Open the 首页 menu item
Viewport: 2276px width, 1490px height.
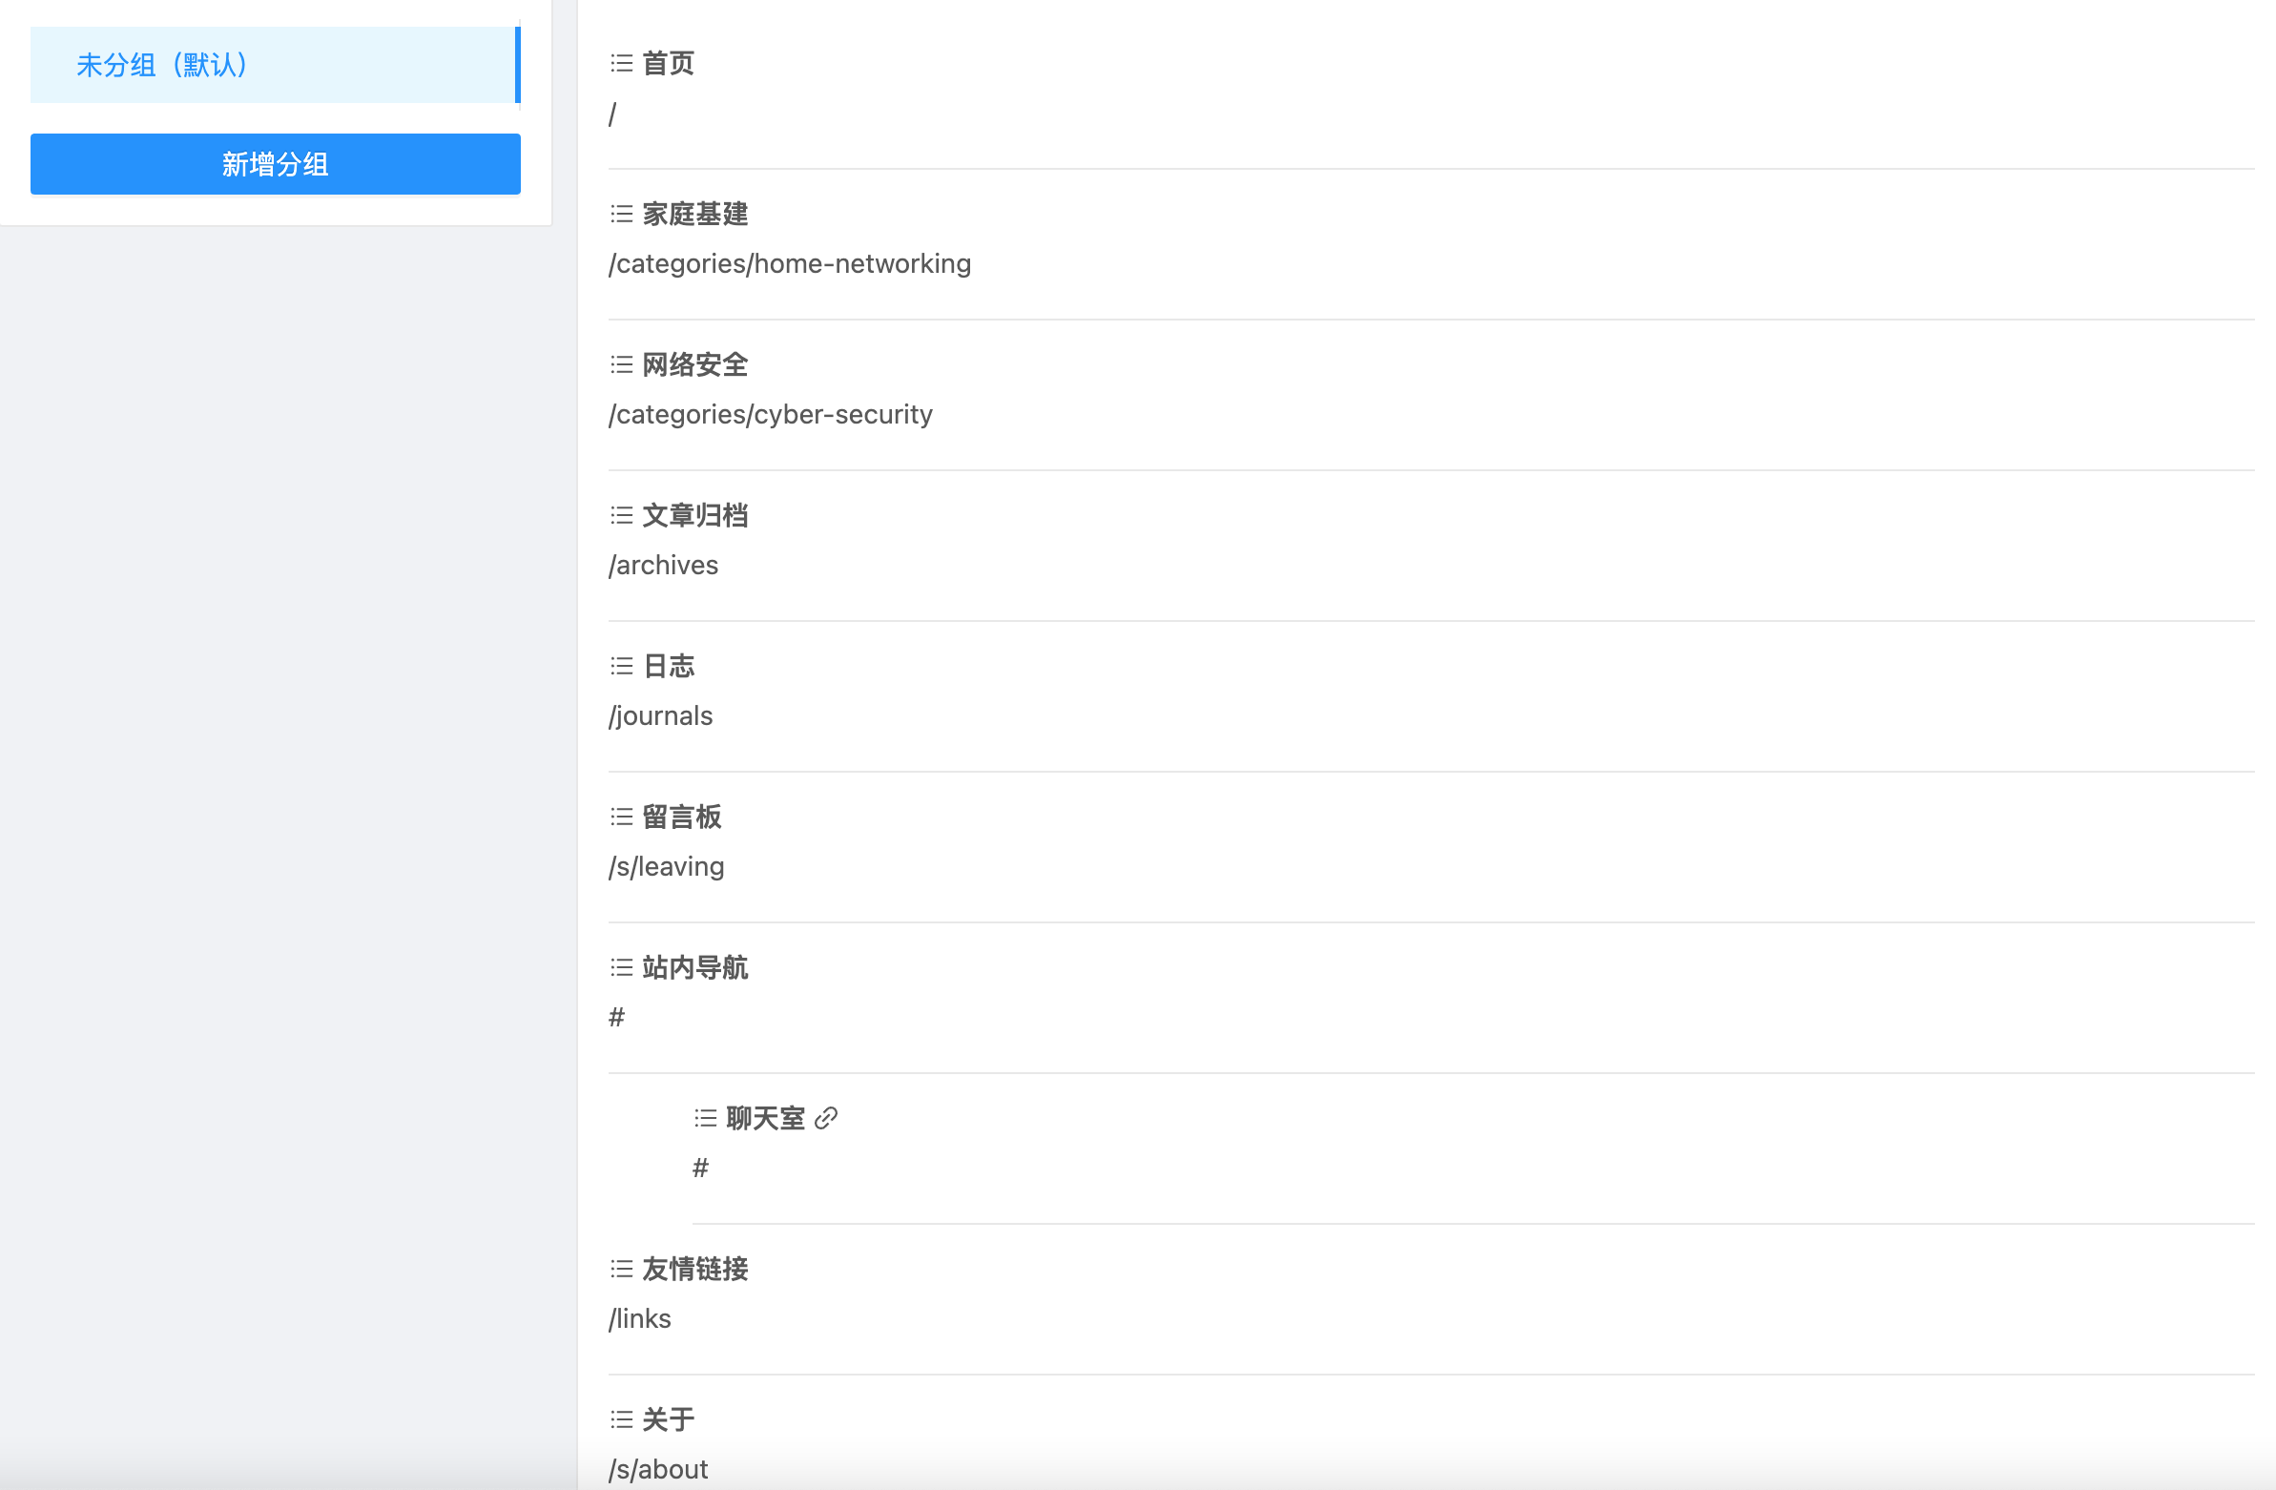tap(668, 64)
